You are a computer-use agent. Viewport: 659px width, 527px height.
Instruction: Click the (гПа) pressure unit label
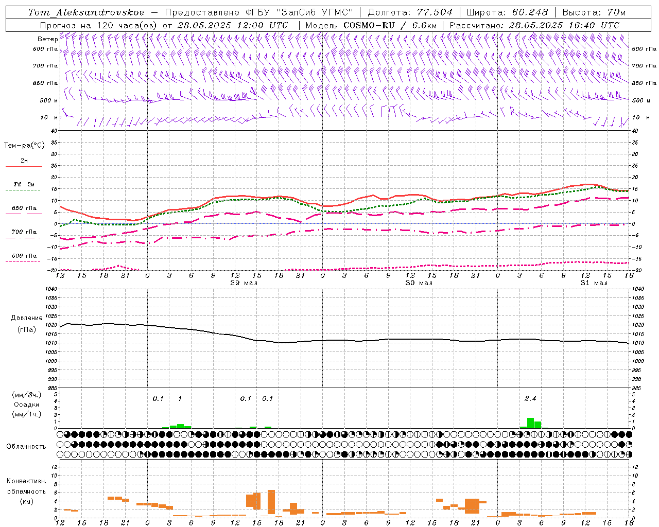[x=27, y=329]
